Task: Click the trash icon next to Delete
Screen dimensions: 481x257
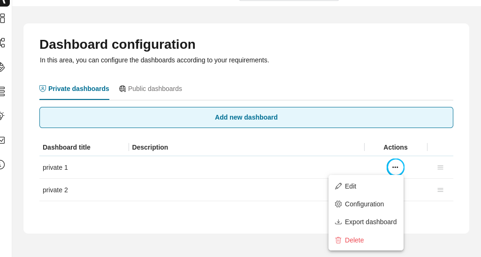Action: point(338,240)
